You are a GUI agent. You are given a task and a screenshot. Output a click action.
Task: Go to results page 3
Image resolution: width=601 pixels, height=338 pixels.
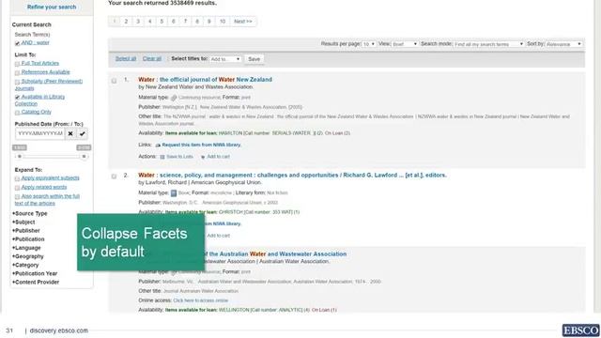click(x=138, y=22)
